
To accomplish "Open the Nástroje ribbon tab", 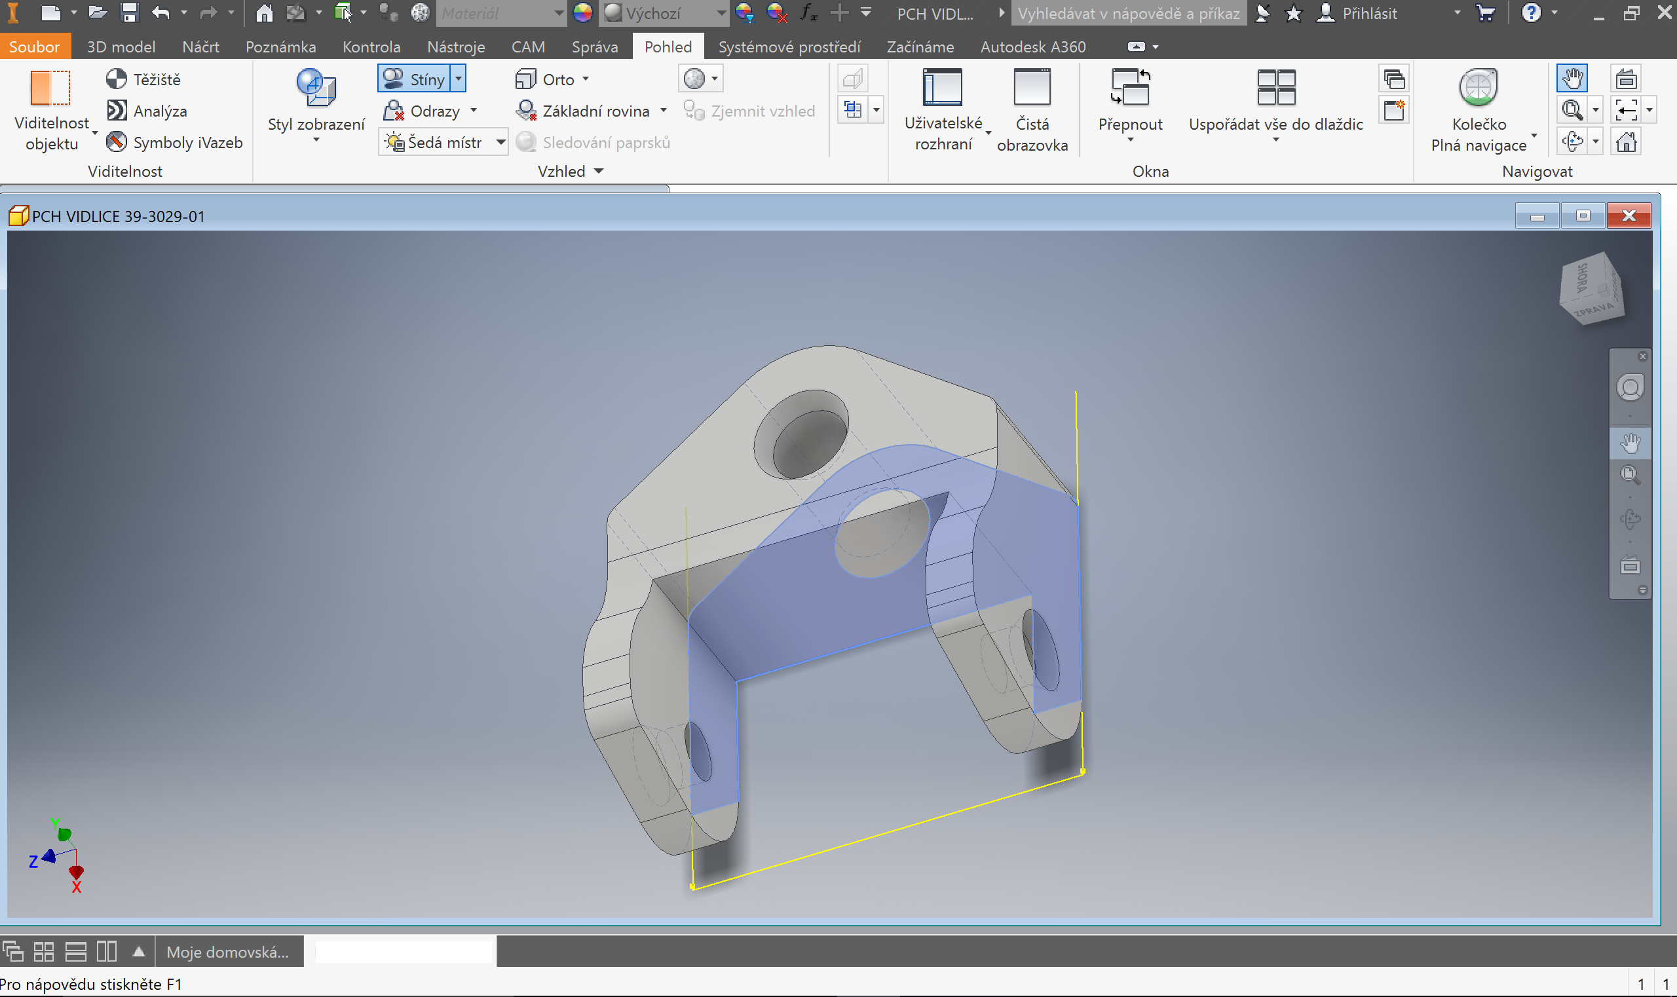I will click(x=455, y=47).
